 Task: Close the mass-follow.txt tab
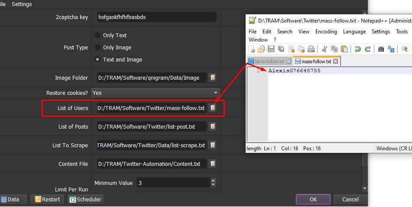(335, 61)
